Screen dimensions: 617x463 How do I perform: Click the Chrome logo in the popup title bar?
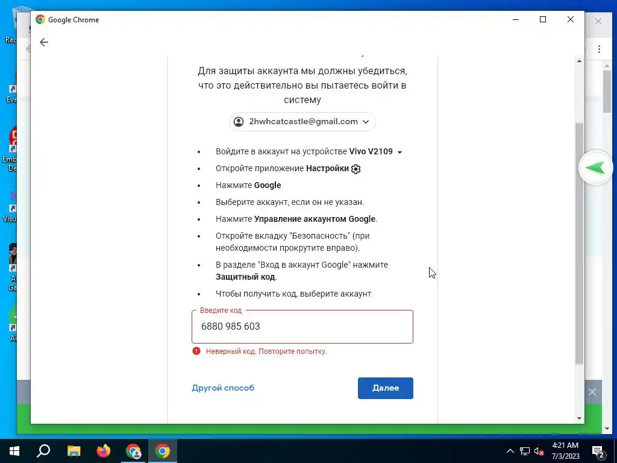pos(40,20)
